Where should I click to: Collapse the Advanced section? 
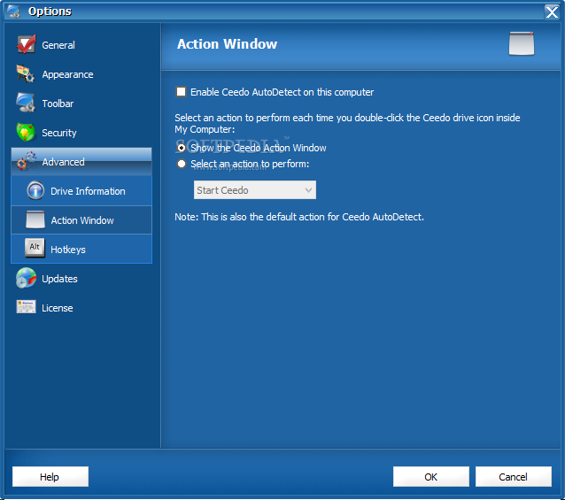[x=81, y=162]
